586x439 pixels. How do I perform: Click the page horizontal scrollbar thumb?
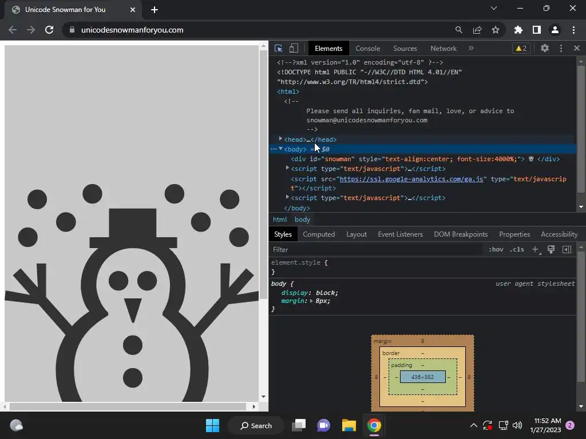click(128, 406)
